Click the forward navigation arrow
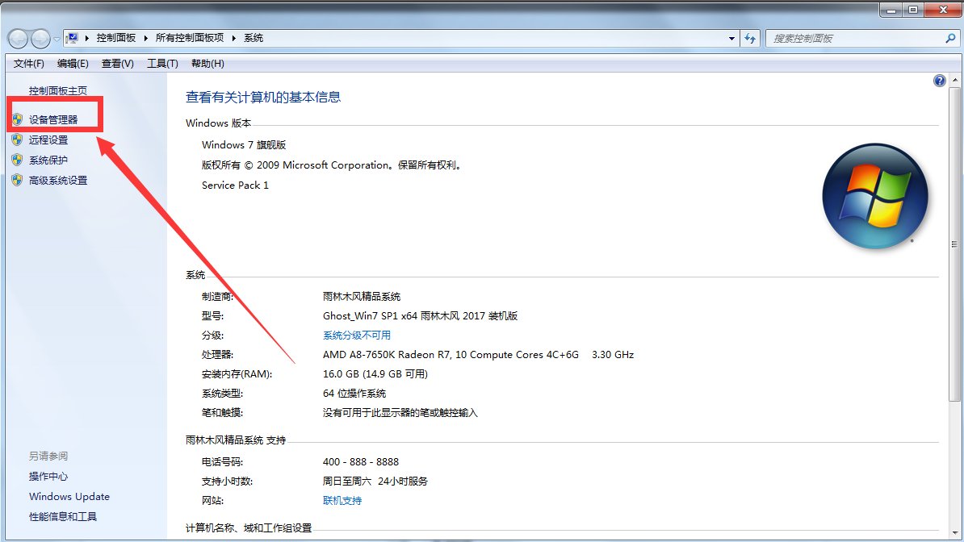Image resolution: width=964 pixels, height=542 pixels. click(x=40, y=37)
